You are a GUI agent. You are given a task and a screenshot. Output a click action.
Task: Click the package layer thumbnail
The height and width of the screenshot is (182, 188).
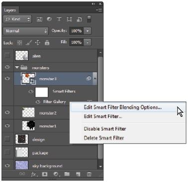21,152
